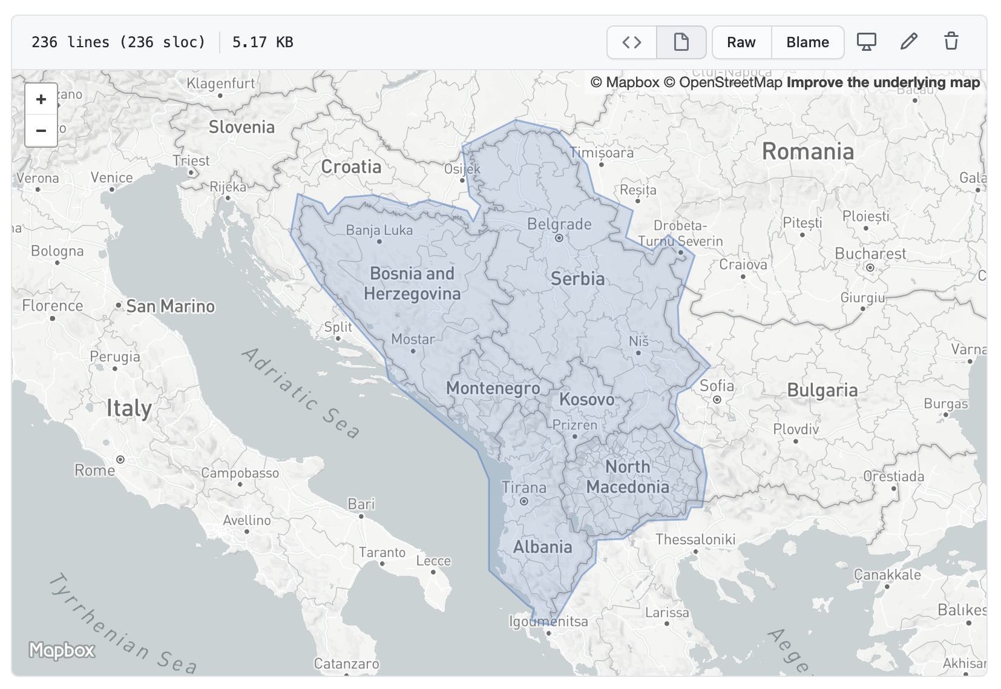The image size is (1001, 689).
Task: Click the '236 lines (236 sloc)' file stats
Action: 119,42
